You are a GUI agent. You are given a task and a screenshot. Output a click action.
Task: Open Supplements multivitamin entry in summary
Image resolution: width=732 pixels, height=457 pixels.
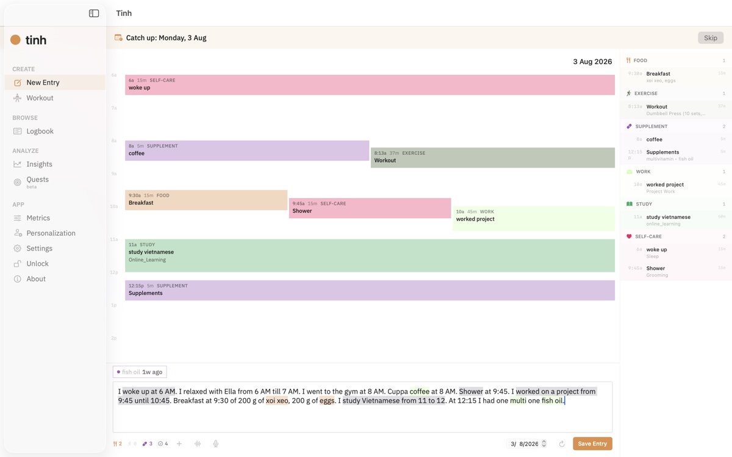pos(676,155)
